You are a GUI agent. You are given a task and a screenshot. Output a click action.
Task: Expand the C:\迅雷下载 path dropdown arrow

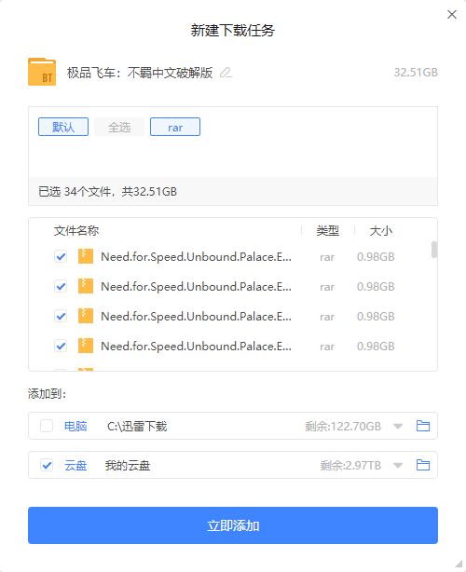pos(398,426)
